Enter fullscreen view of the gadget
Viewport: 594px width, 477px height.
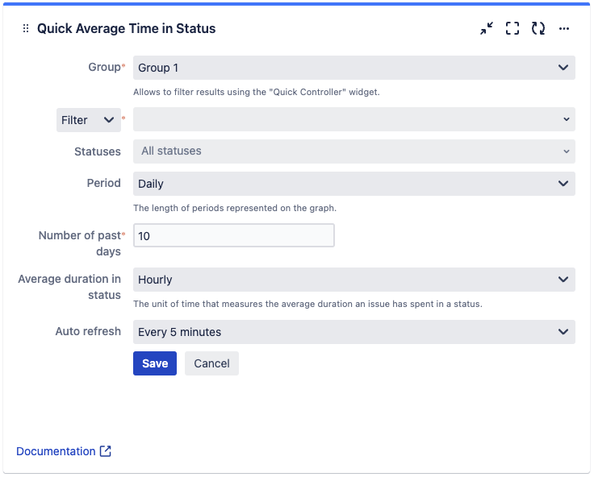512,29
